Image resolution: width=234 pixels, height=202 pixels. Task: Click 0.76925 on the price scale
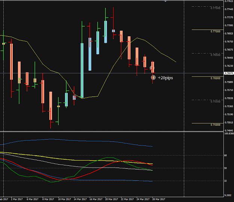click(229, 34)
